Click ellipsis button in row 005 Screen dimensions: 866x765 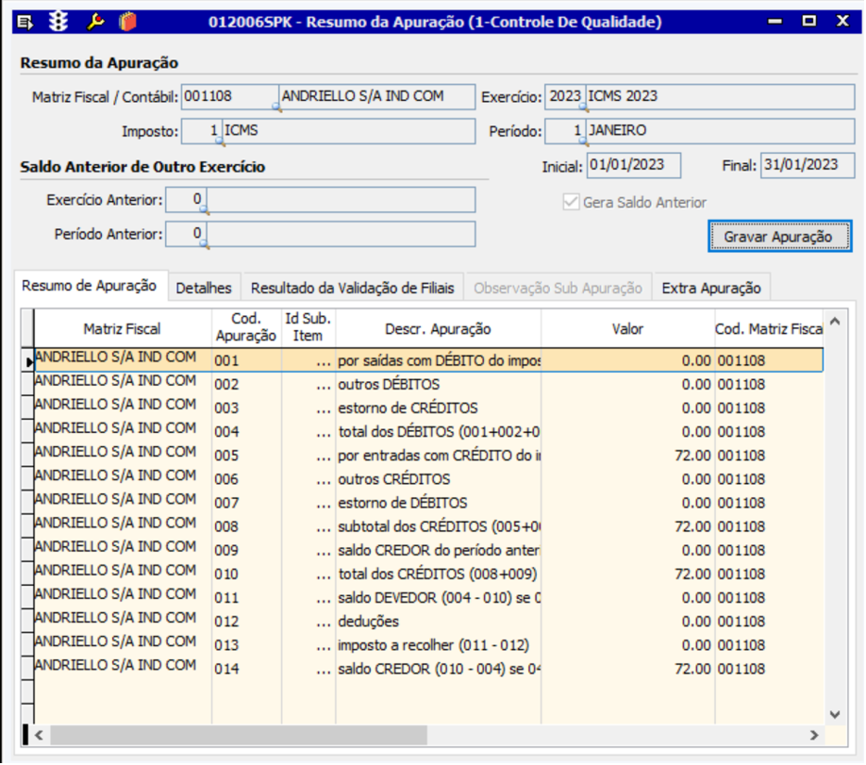(x=324, y=457)
